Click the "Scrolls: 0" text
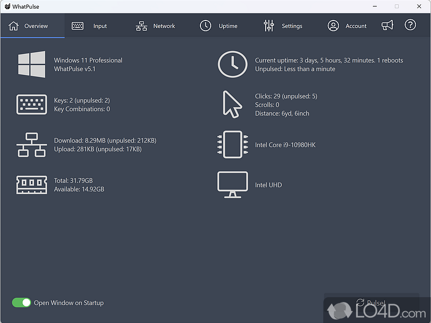This screenshot has height=323, width=431. point(267,105)
